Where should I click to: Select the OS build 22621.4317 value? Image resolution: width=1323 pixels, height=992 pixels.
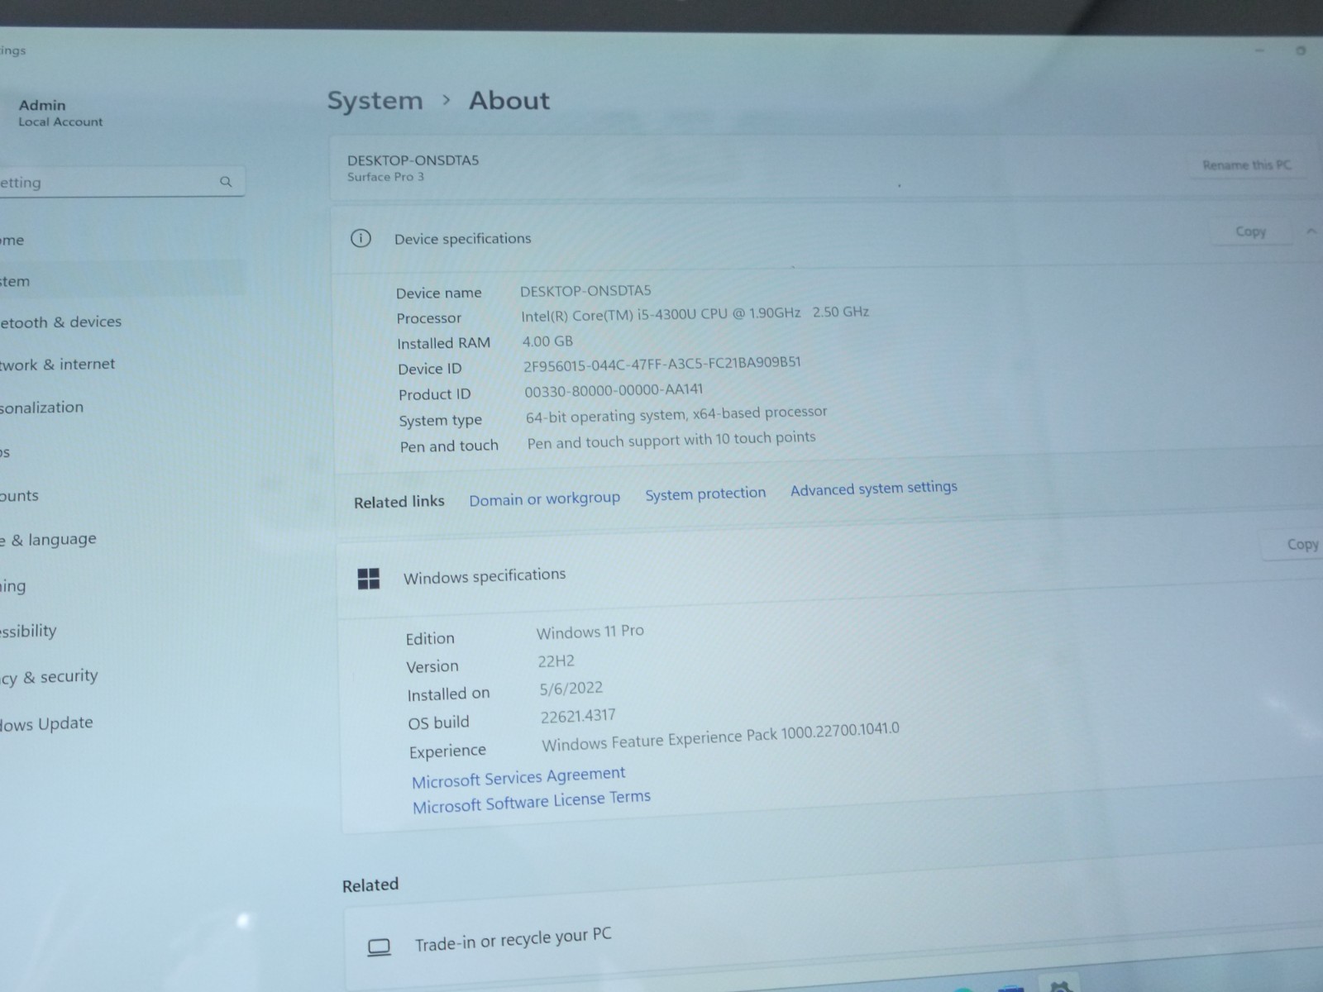pyautogui.click(x=578, y=716)
